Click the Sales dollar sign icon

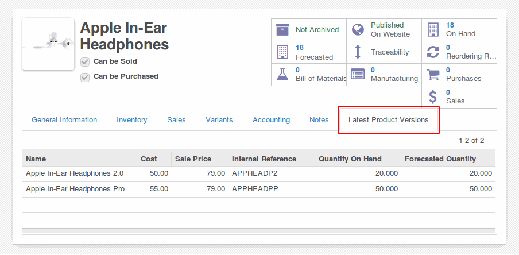point(433,97)
